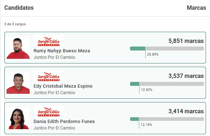Click Rumy Nahyp Bueso Meza's candidate photo

[18, 48]
